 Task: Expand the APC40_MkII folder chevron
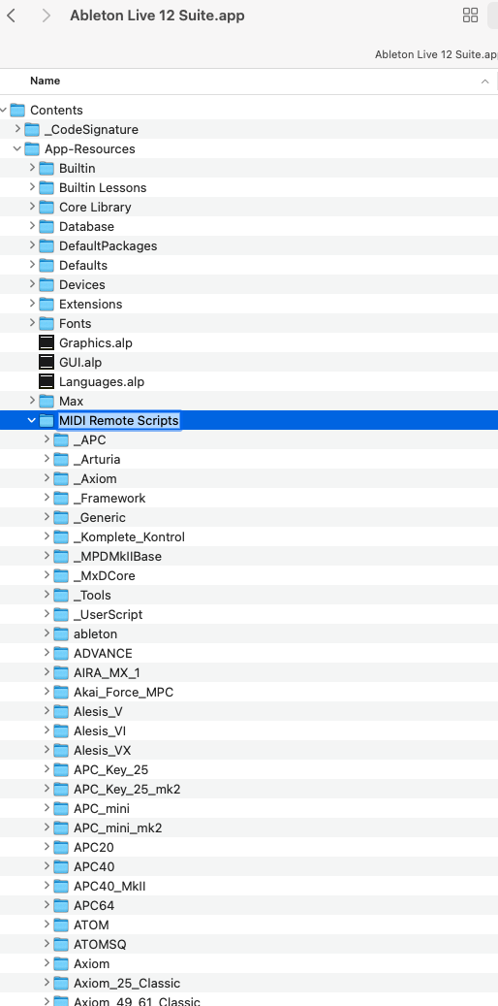pyautogui.click(x=47, y=886)
